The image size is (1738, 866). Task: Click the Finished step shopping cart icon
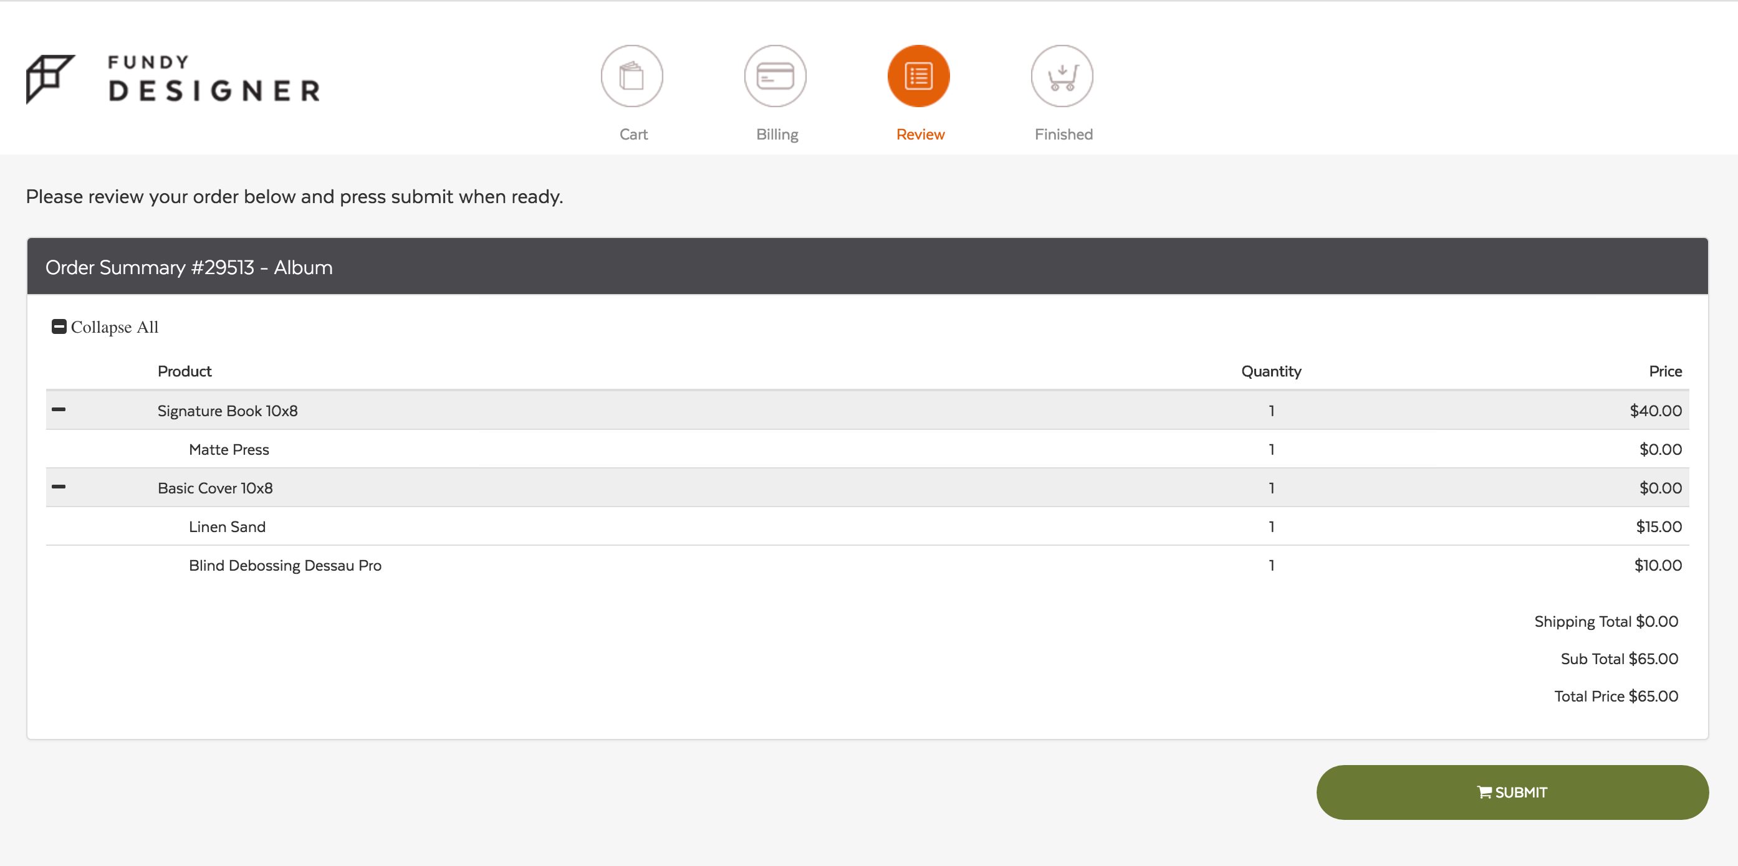click(x=1062, y=76)
